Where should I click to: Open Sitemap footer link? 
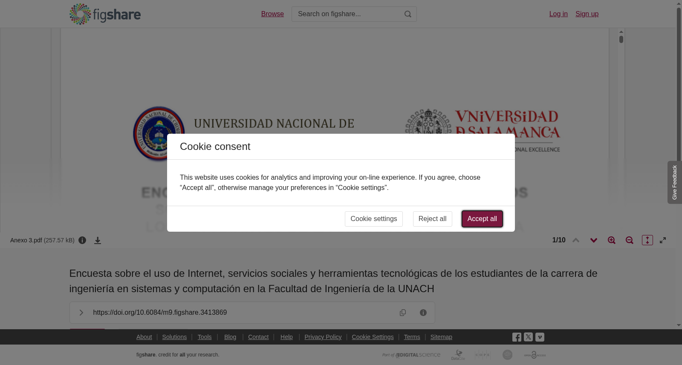coord(441,337)
